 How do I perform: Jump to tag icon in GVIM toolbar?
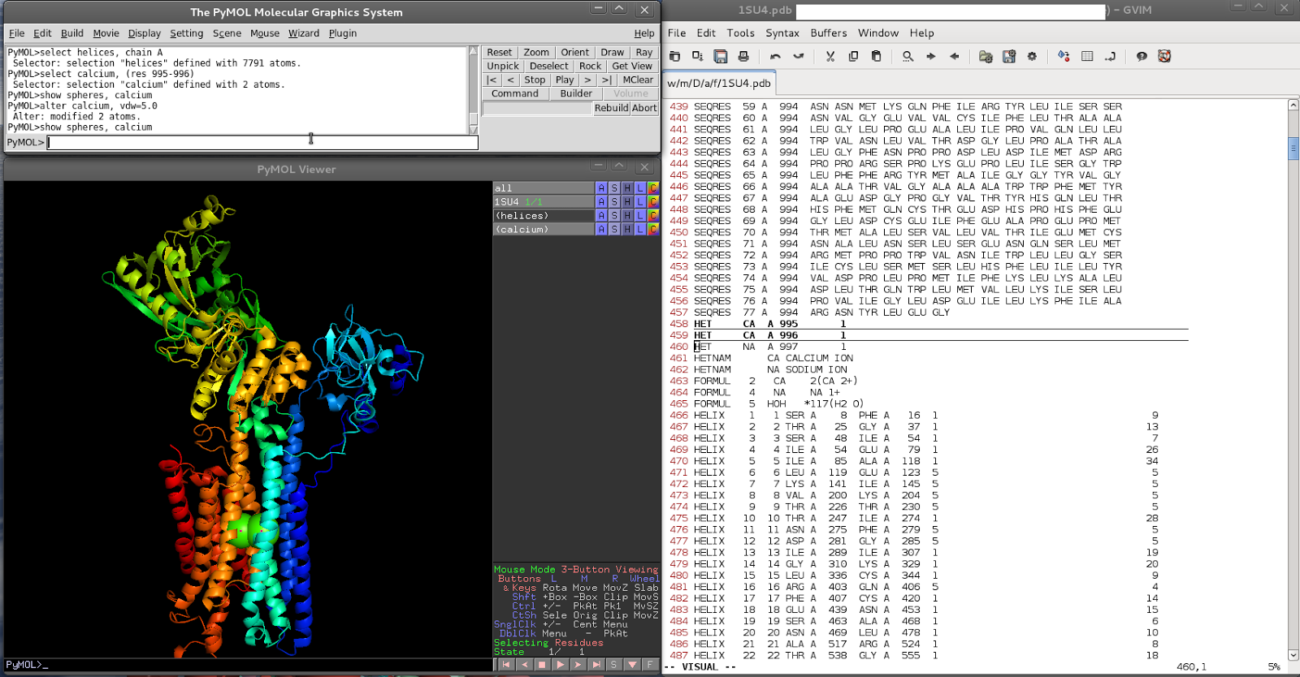click(1110, 56)
